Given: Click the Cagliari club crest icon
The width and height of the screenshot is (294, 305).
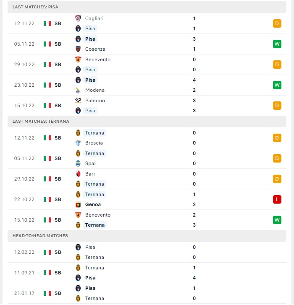Looking at the screenshot, I should [78, 18].
